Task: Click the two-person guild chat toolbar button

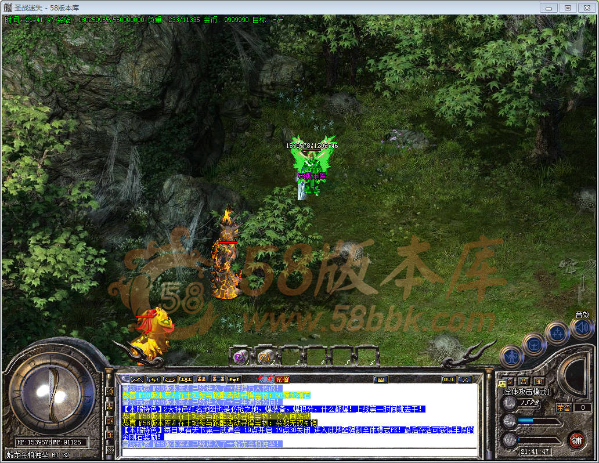Action: (x=202, y=379)
